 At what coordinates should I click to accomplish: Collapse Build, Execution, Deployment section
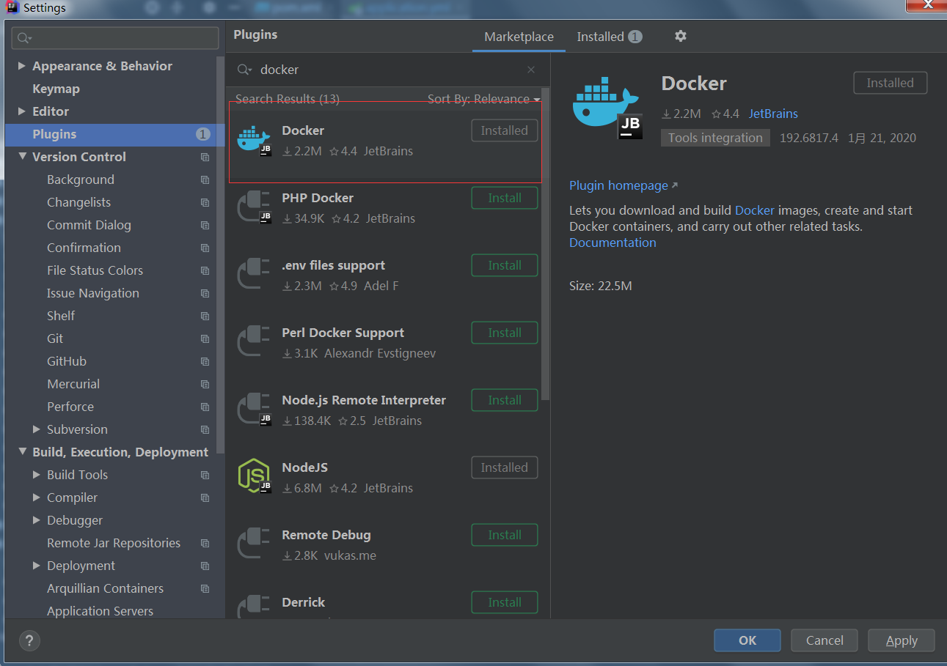coord(22,452)
